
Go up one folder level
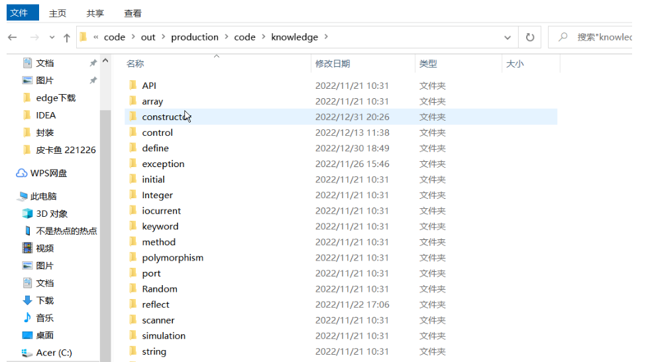67,38
